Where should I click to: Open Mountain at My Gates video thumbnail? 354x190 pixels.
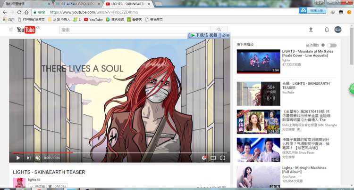click(x=259, y=62)
